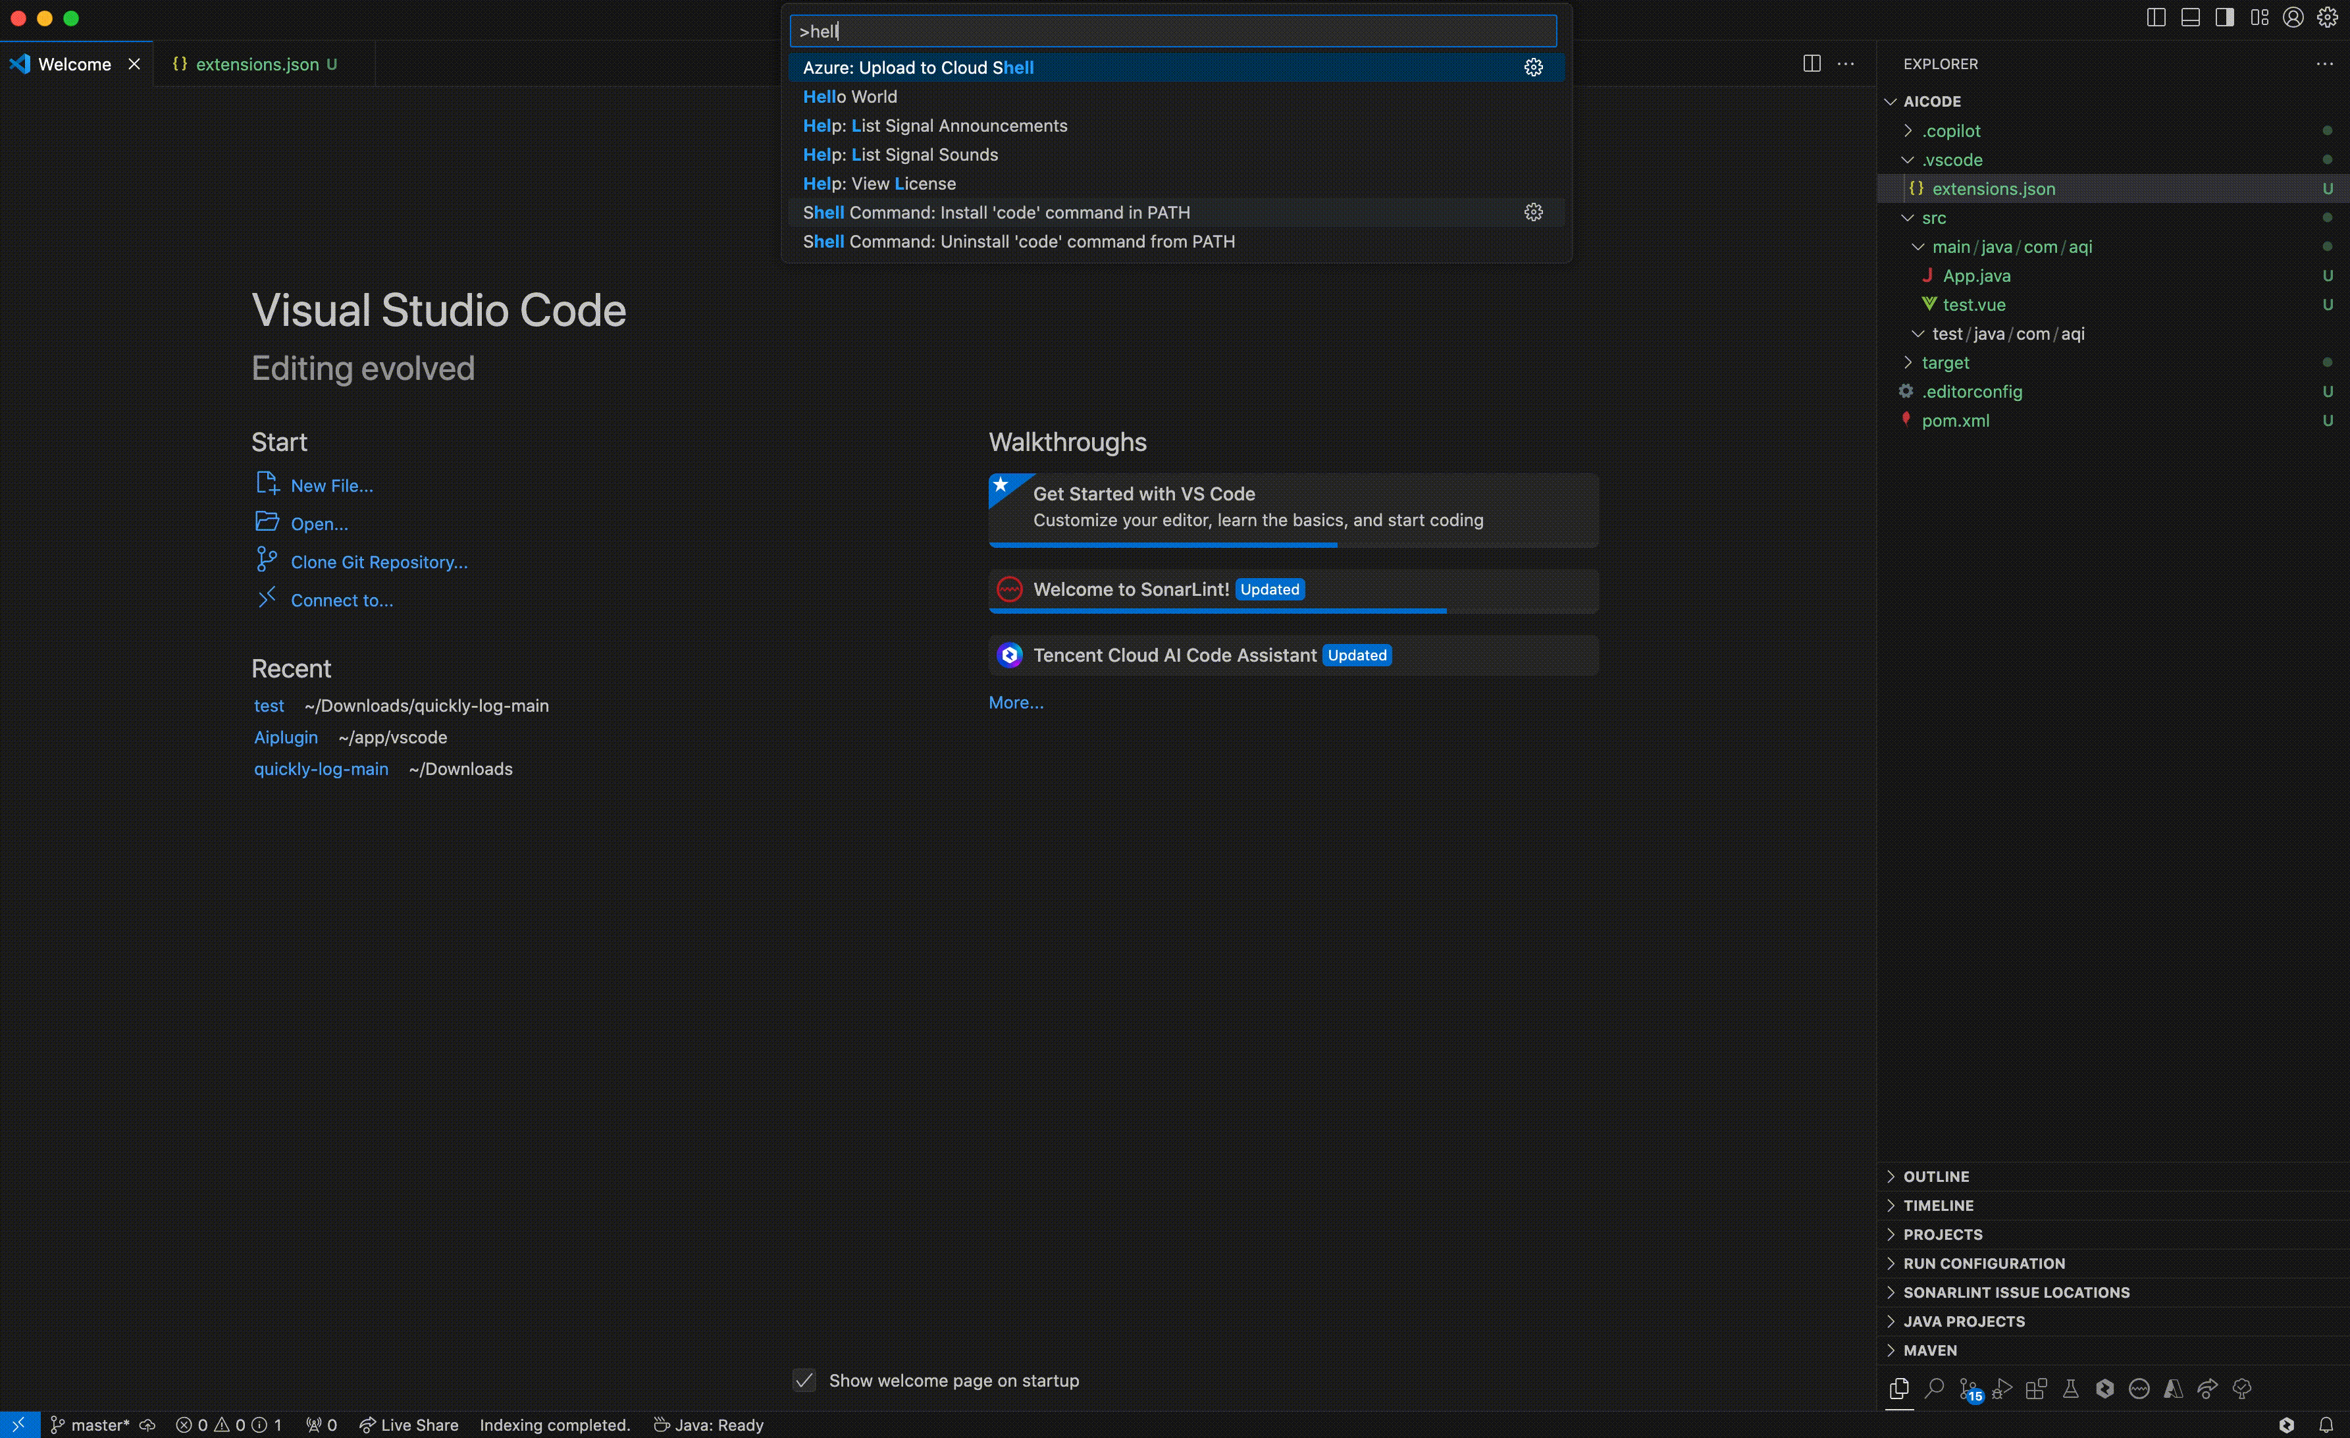
Task: Collapse the .vscode folder
Action: click(1951, 159)
